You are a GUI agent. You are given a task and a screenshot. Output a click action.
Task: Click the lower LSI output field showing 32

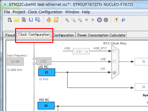click(142, 87)
